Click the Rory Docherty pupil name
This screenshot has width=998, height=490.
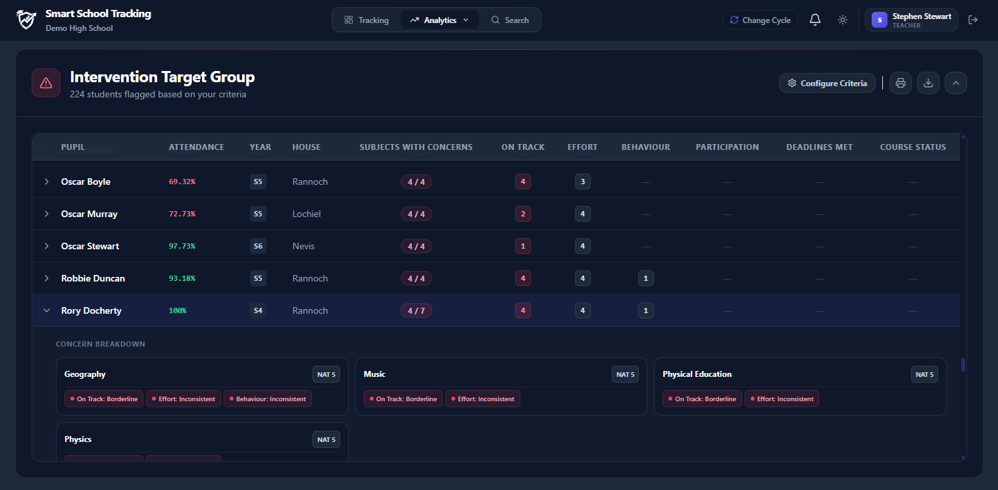pos(91,310)
